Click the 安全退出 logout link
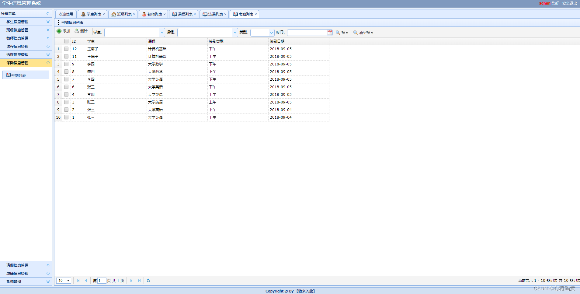The image size is (580, 294). (569, 3)
